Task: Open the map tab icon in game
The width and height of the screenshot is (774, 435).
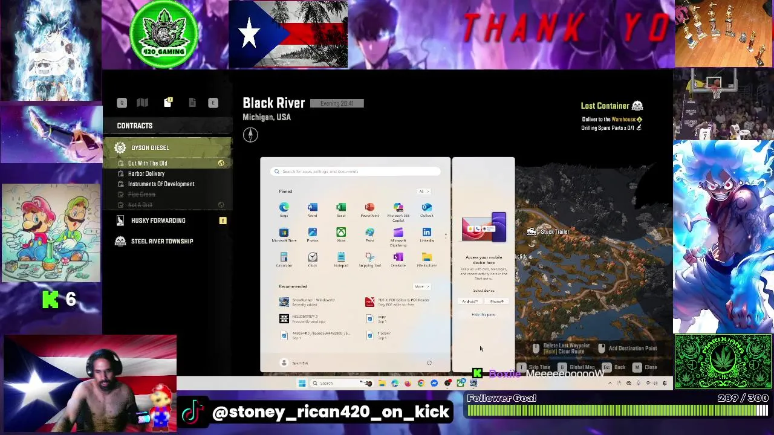Action: [x=143, y=103]
